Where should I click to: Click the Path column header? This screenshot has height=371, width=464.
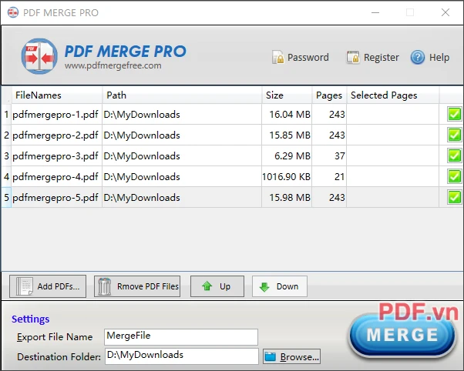coord(182,95)
